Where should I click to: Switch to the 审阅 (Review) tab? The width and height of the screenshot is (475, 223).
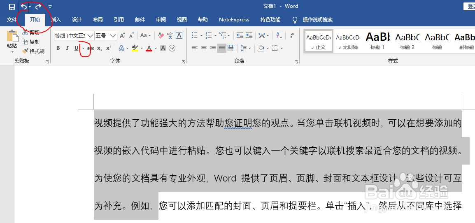click(x=161, y=20)
